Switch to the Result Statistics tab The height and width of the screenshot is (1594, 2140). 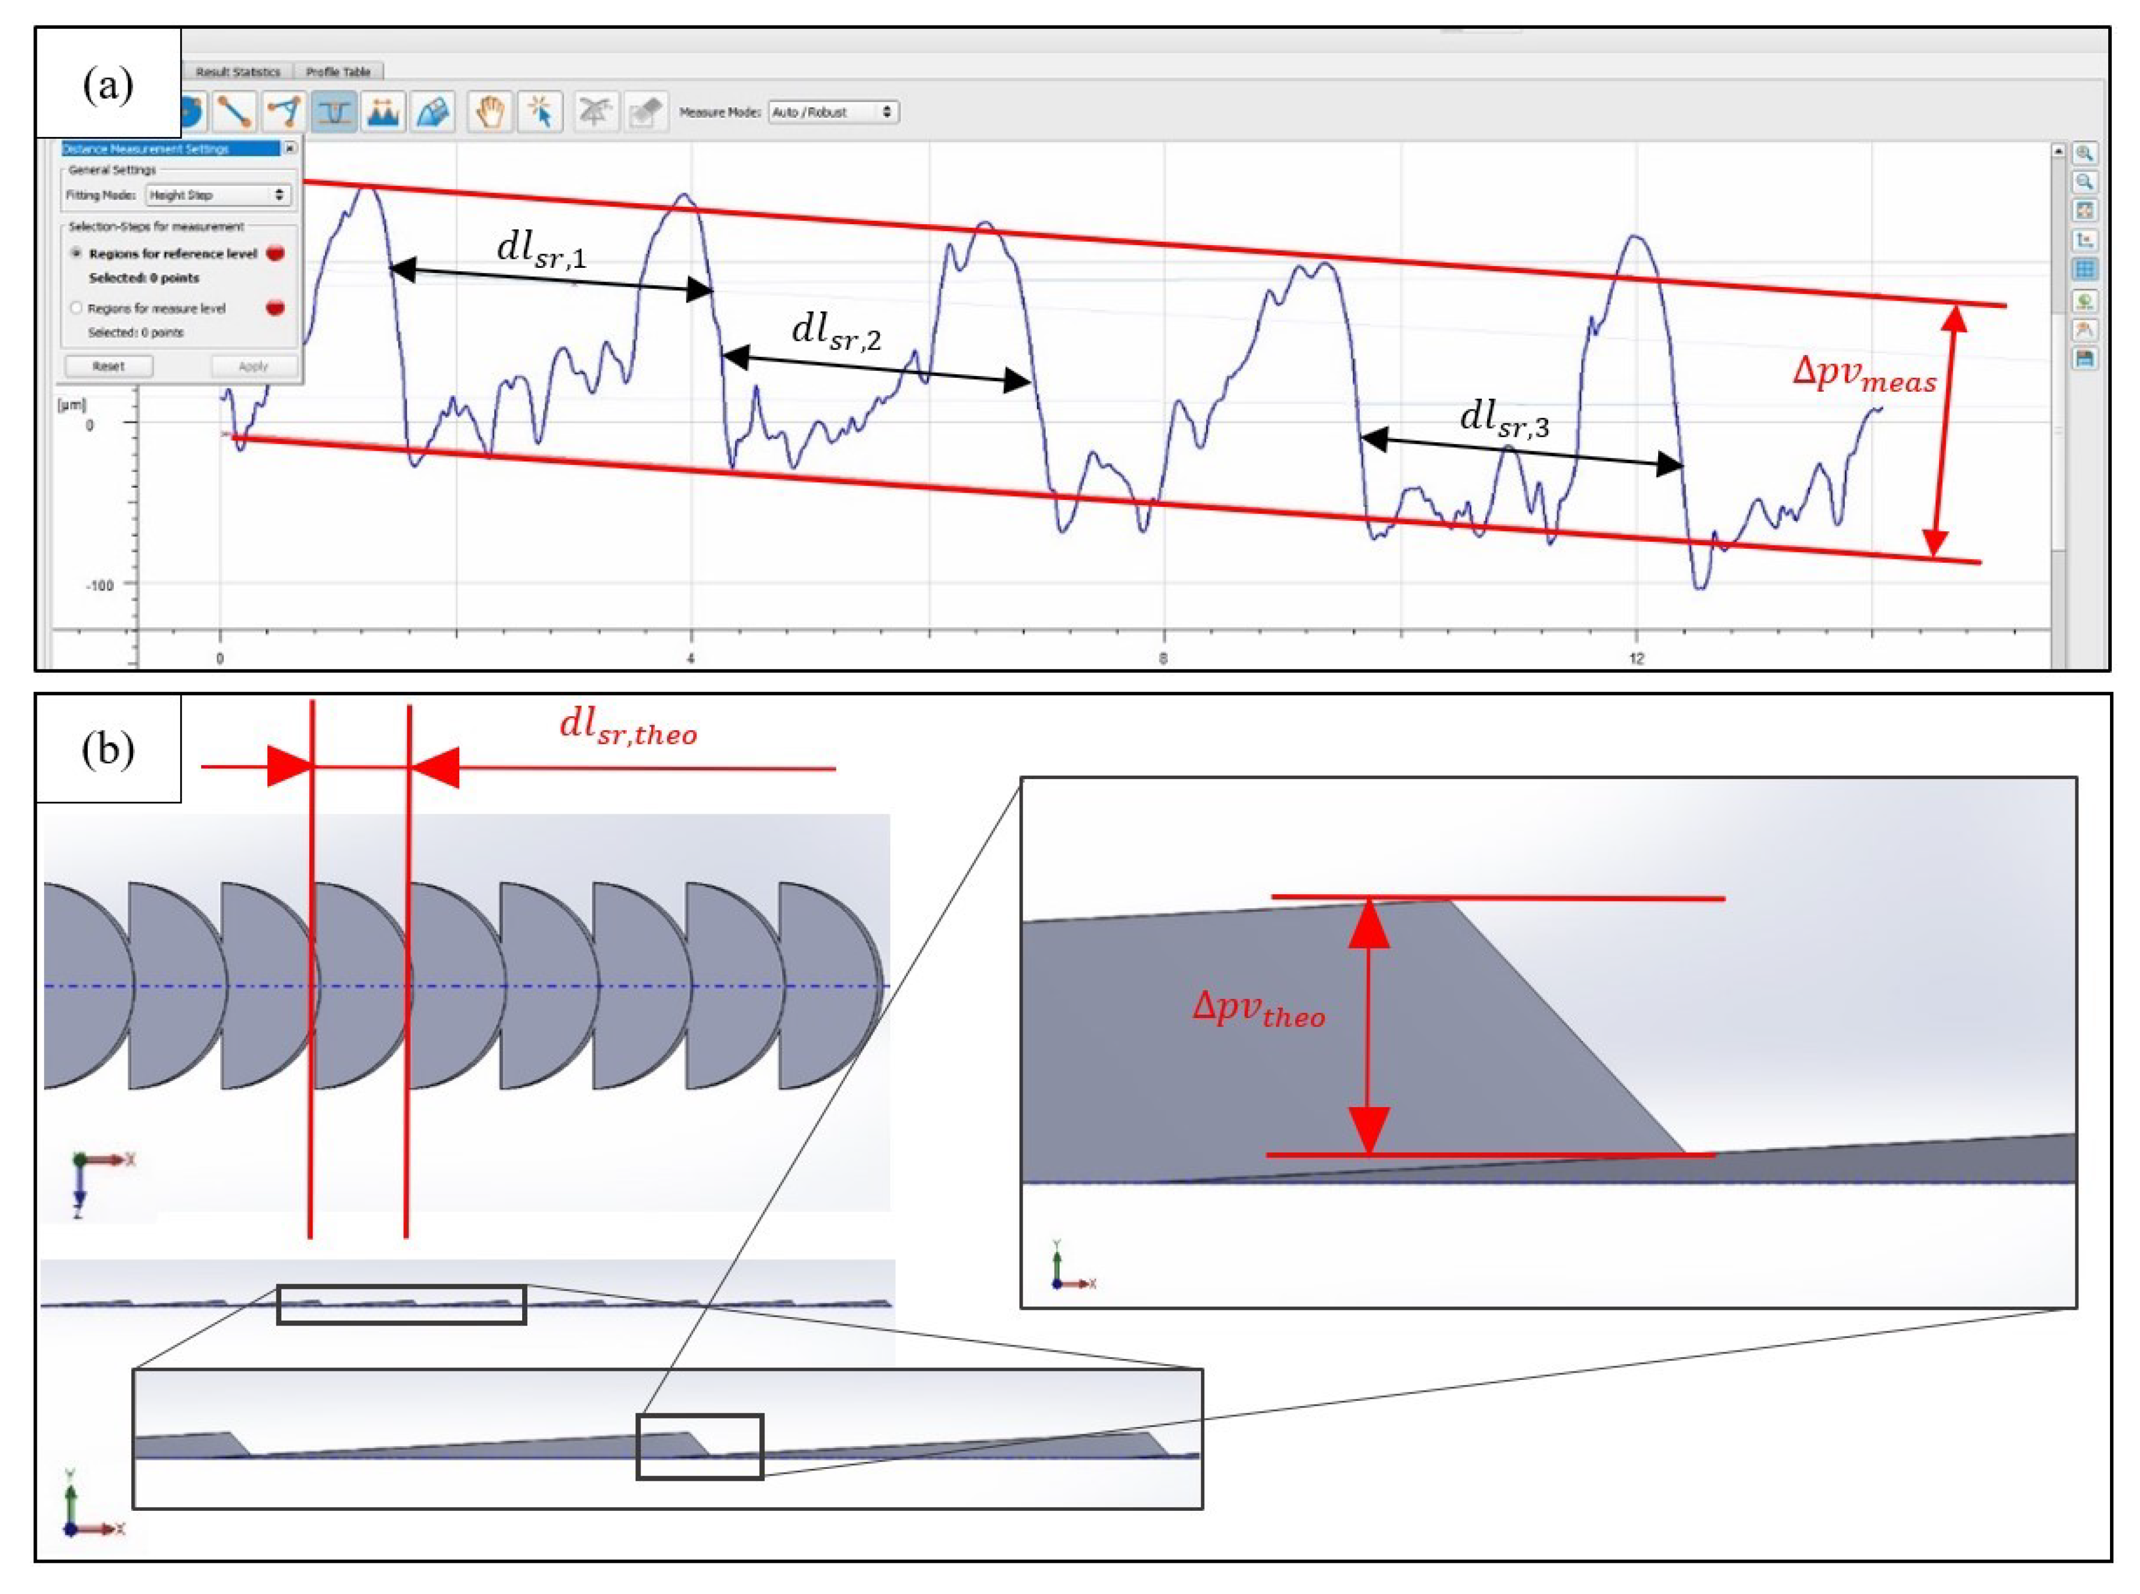click(x=237, y=71)
